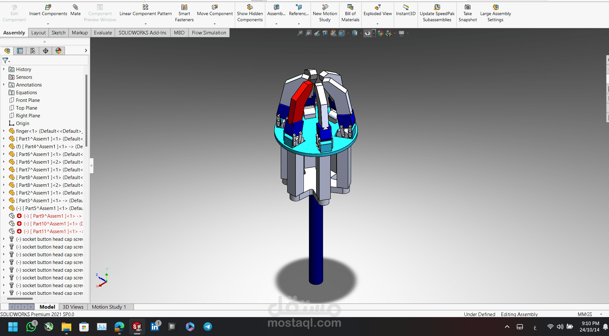Click the Section View icon
Image resolution: width=609 pixels, height=336 pixels.
[x=325, y=33]
